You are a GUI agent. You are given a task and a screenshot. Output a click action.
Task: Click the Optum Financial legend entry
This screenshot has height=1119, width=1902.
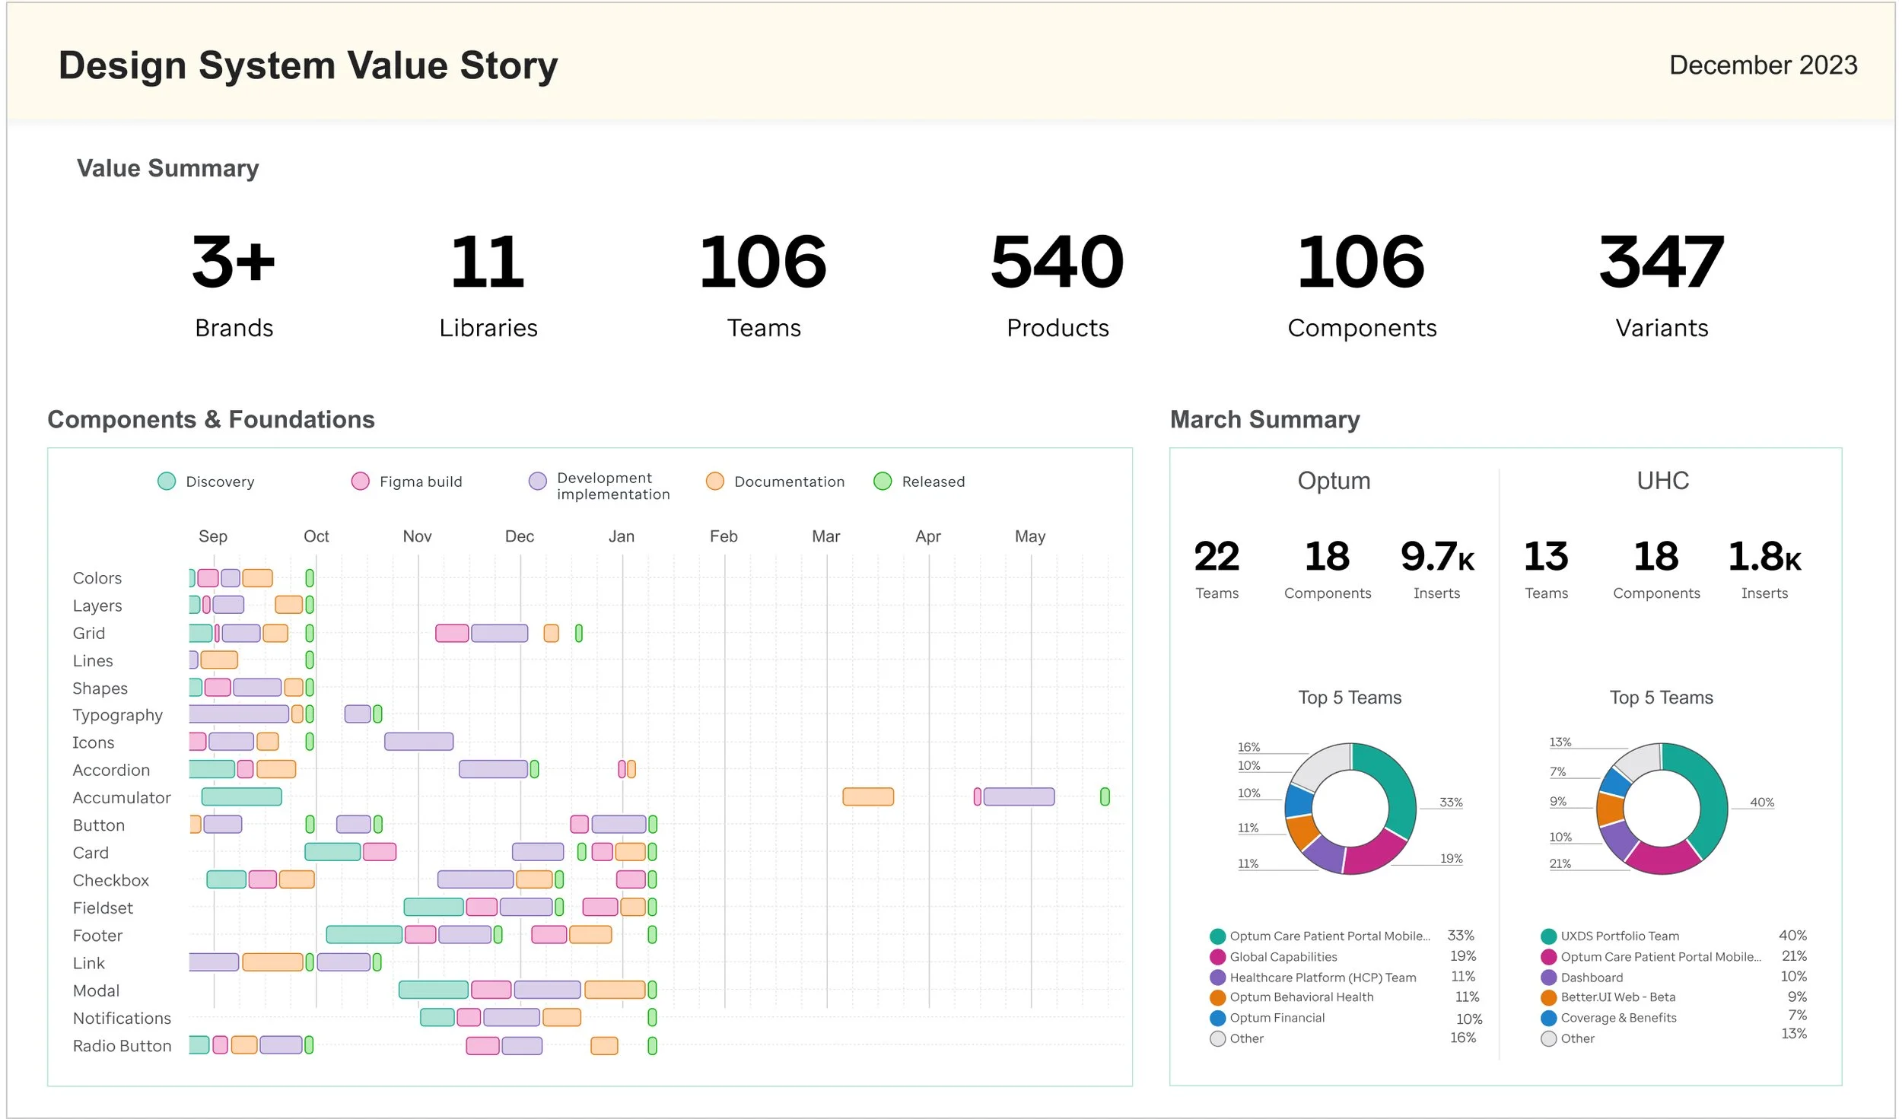1277,1018
